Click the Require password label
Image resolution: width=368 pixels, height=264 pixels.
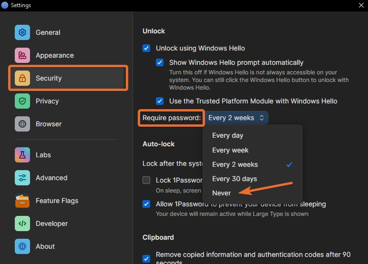point(172,118)
